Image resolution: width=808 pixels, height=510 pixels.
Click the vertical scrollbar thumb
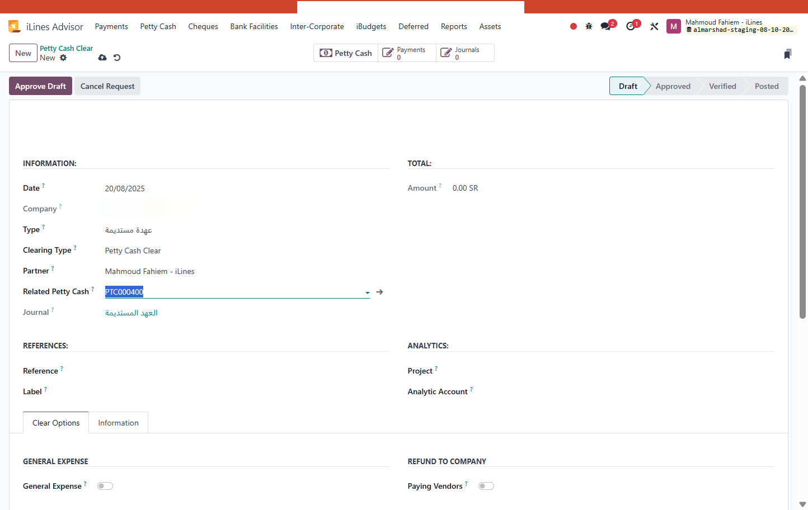[x=802, y=201]
